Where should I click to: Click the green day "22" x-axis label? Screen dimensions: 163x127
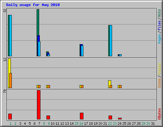110,124
